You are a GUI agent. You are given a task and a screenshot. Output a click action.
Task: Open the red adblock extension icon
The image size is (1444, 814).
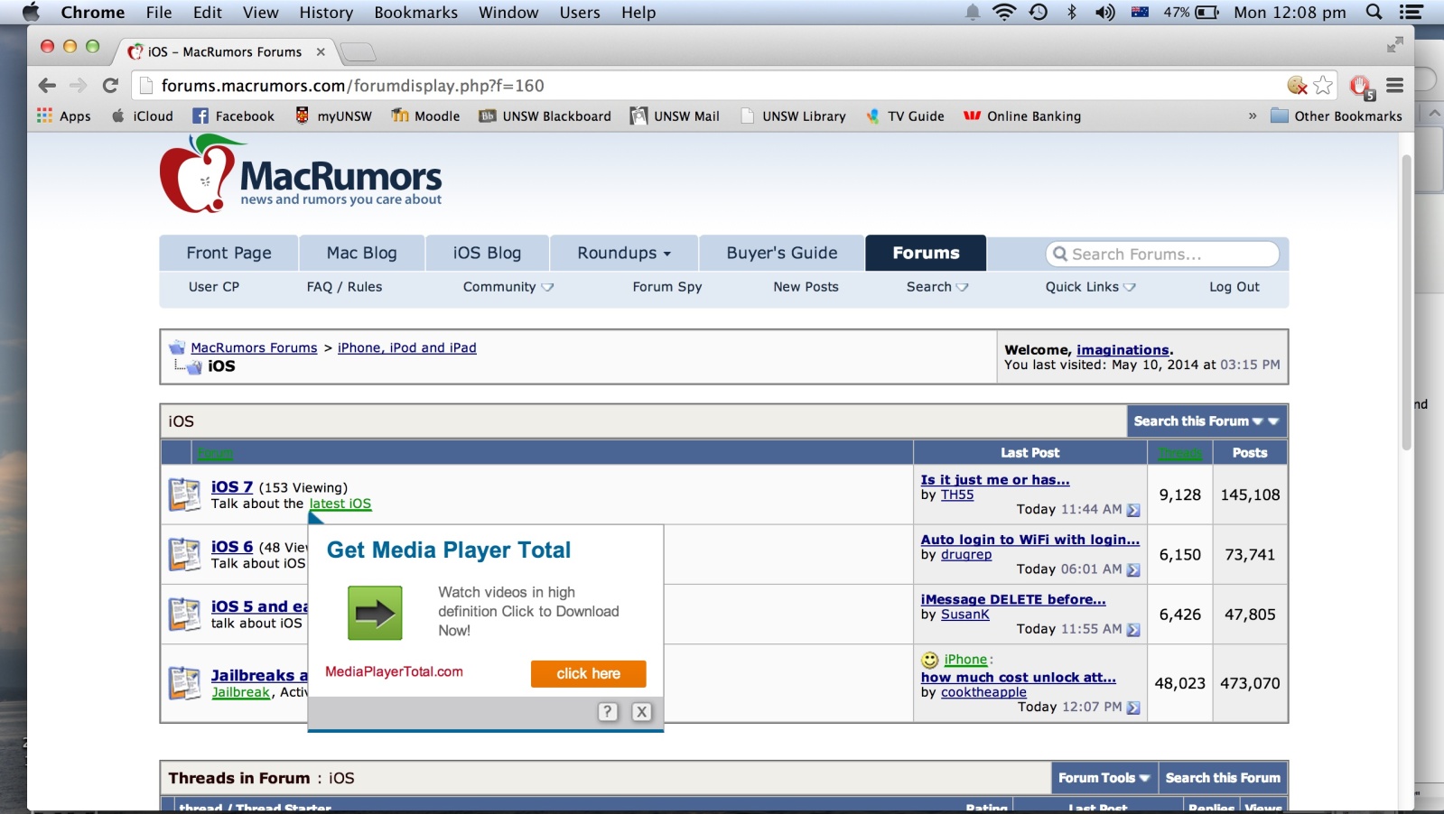[x=1361, y=87]
